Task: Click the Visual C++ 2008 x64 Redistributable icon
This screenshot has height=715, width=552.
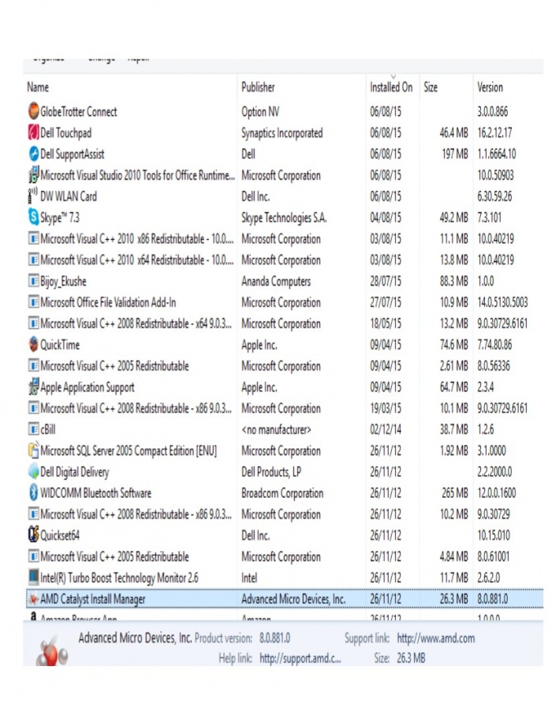Action: click(33, 323)
